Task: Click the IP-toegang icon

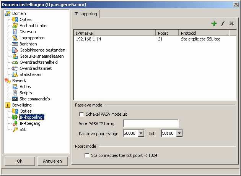Action: [x=15, y=123]
